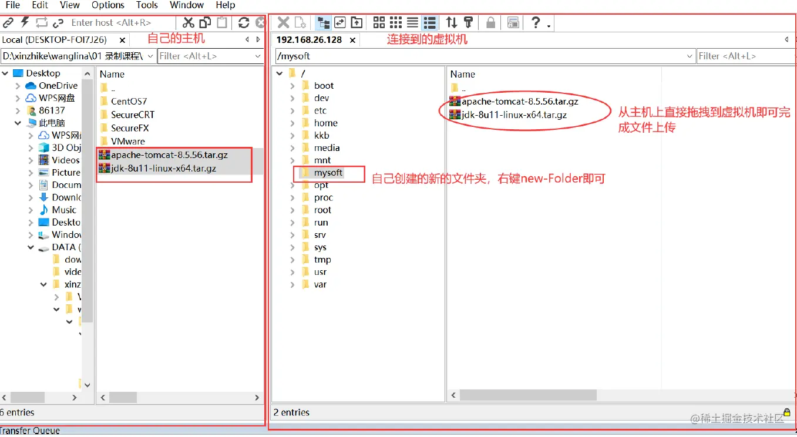
Task: Sort local pane by Name header
Action: pos(112,74)
